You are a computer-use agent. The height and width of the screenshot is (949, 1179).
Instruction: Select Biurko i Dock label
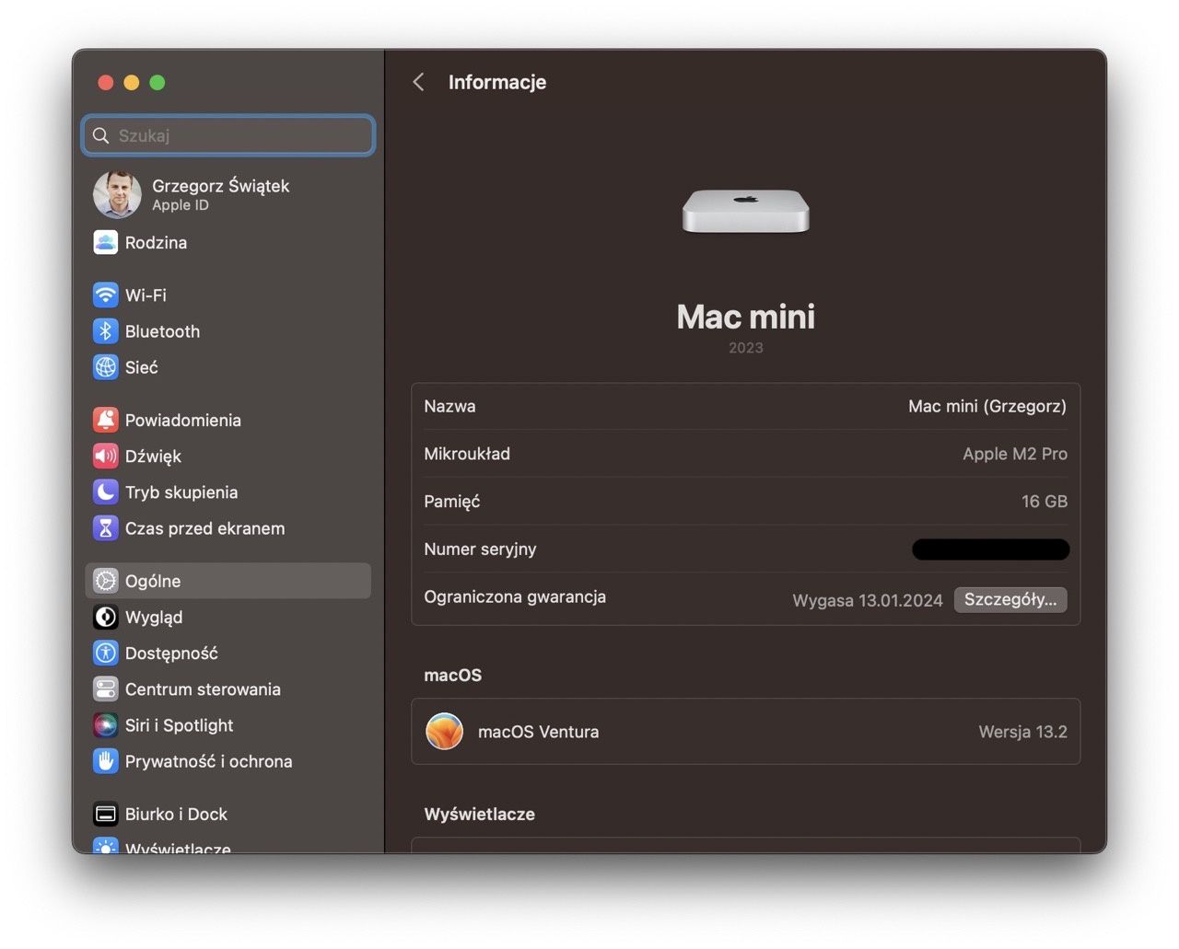click(176, 814)
